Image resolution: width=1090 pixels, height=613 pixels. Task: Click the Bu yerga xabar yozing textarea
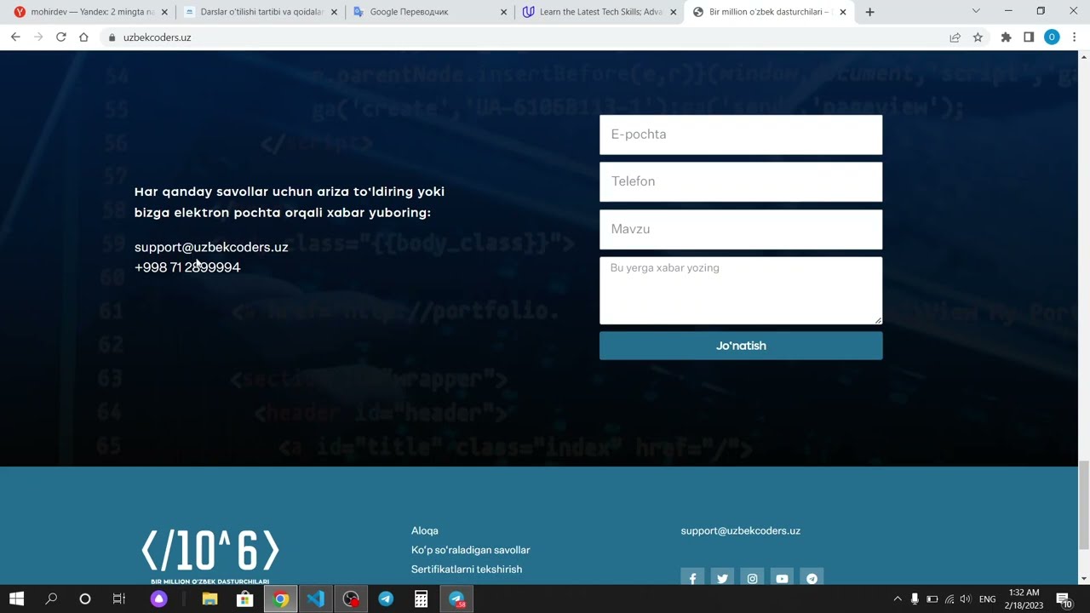pos(741,290)
